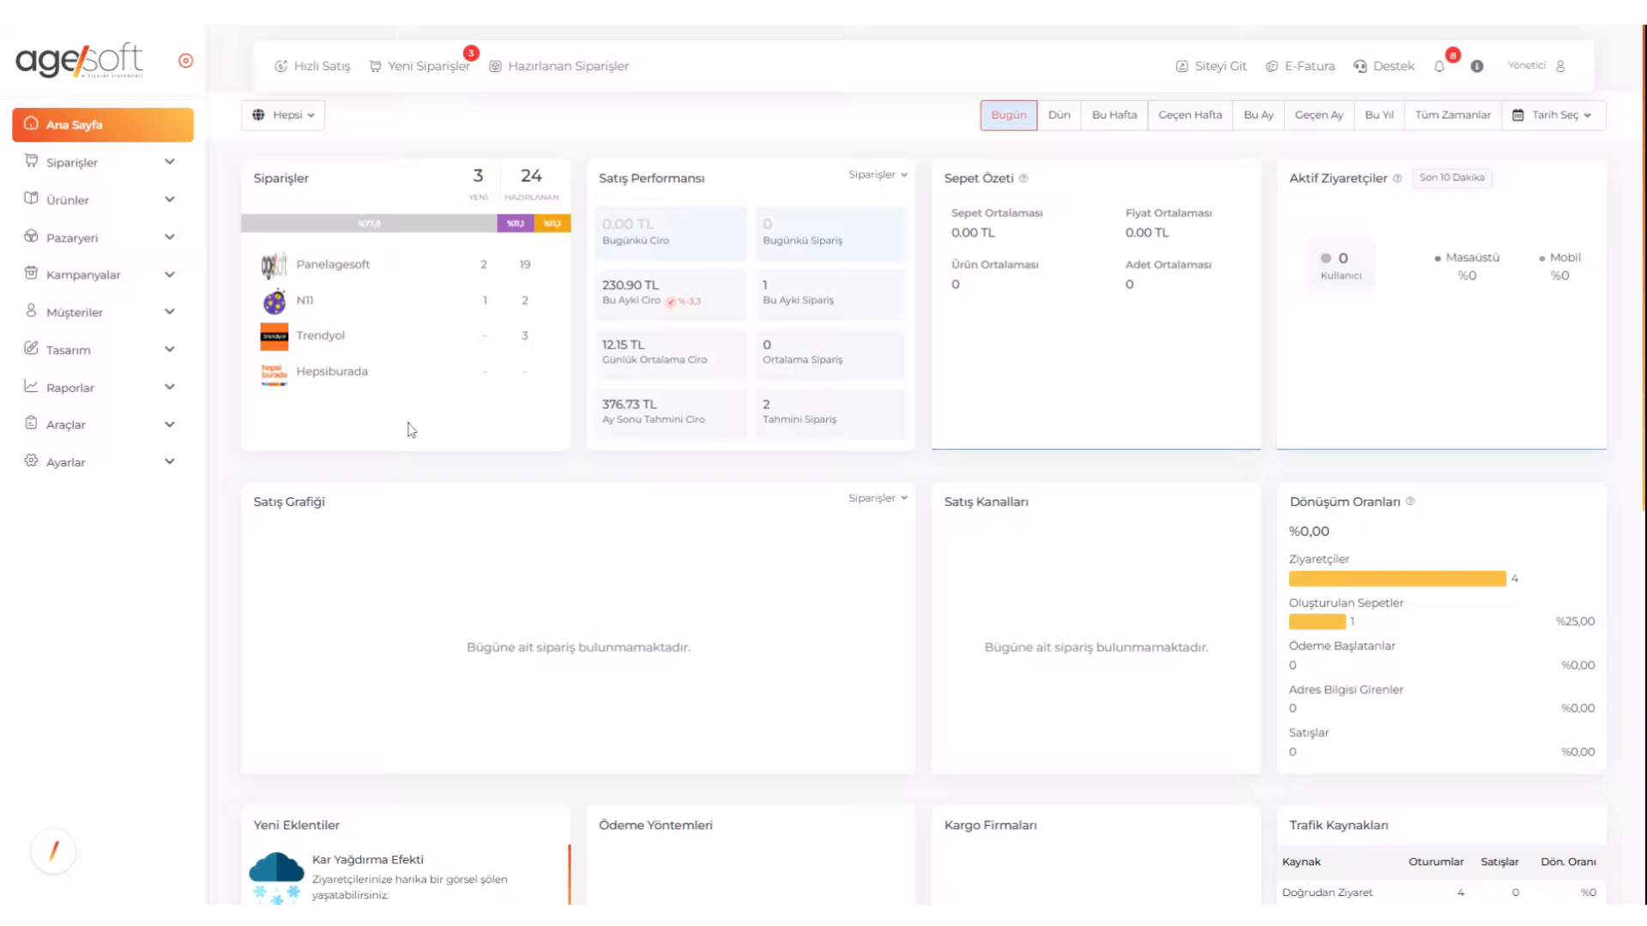
Task: Click the info circle icon in header
Action: [1477, 66]
